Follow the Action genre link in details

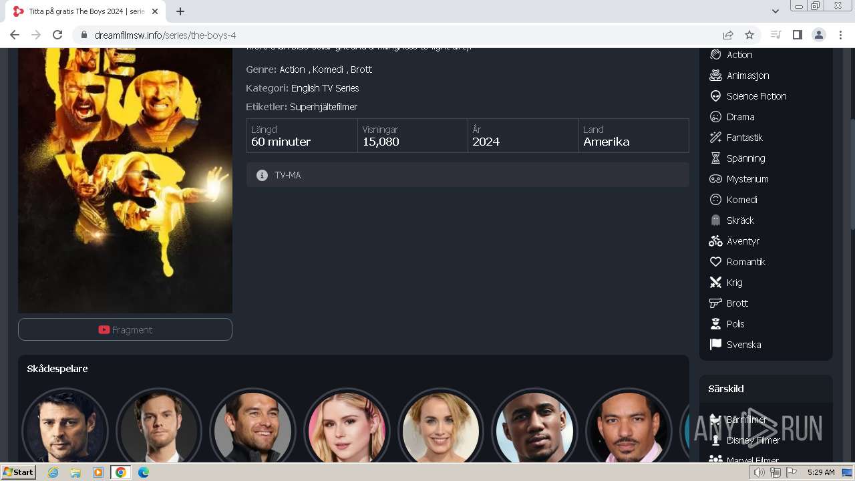click(292, 69)
